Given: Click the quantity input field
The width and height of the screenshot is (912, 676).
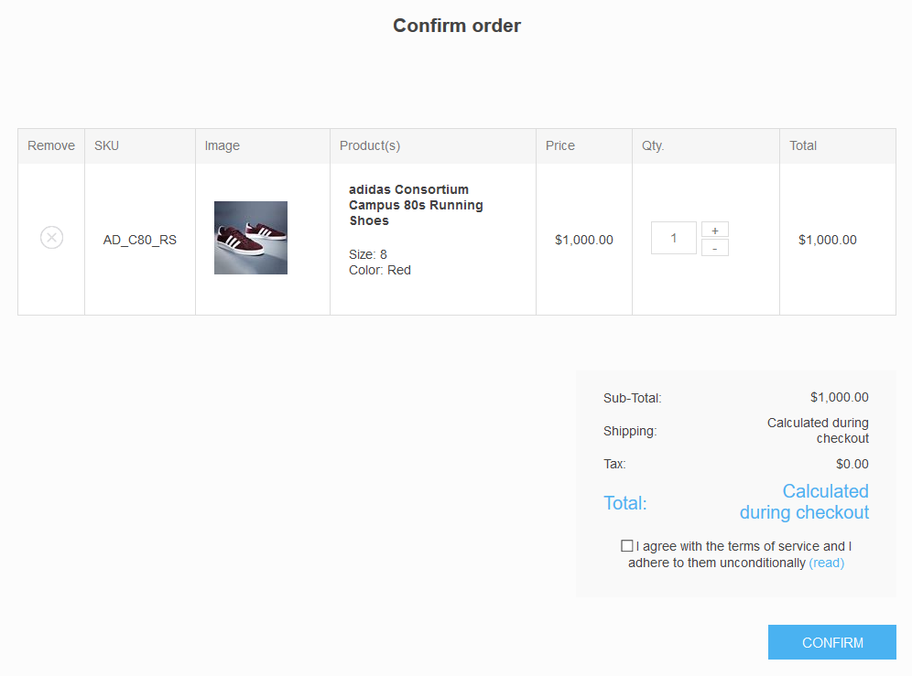Looking at the screenshot, I should click(673, 238).
